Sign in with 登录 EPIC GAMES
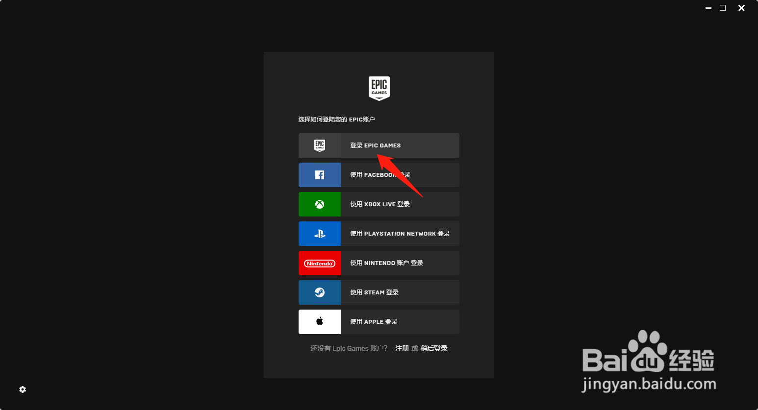 click(x=379, y=145)
